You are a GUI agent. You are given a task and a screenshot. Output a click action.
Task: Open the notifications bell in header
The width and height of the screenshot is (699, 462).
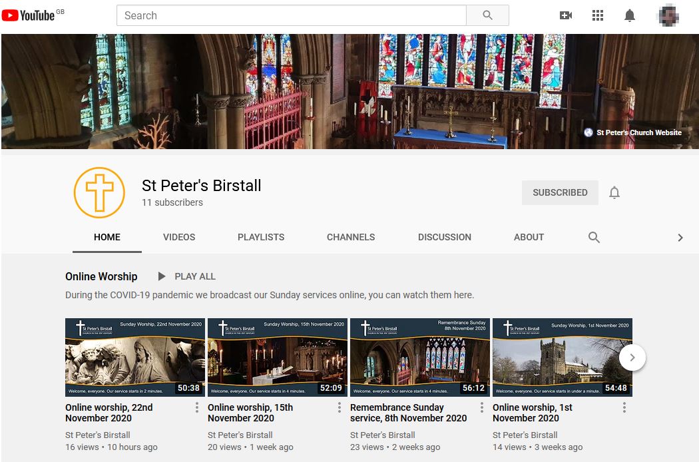[x=630, y=15]
